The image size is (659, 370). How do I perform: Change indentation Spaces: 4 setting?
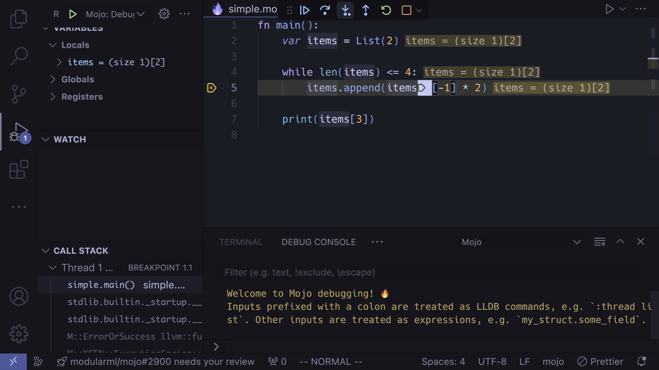443,362
